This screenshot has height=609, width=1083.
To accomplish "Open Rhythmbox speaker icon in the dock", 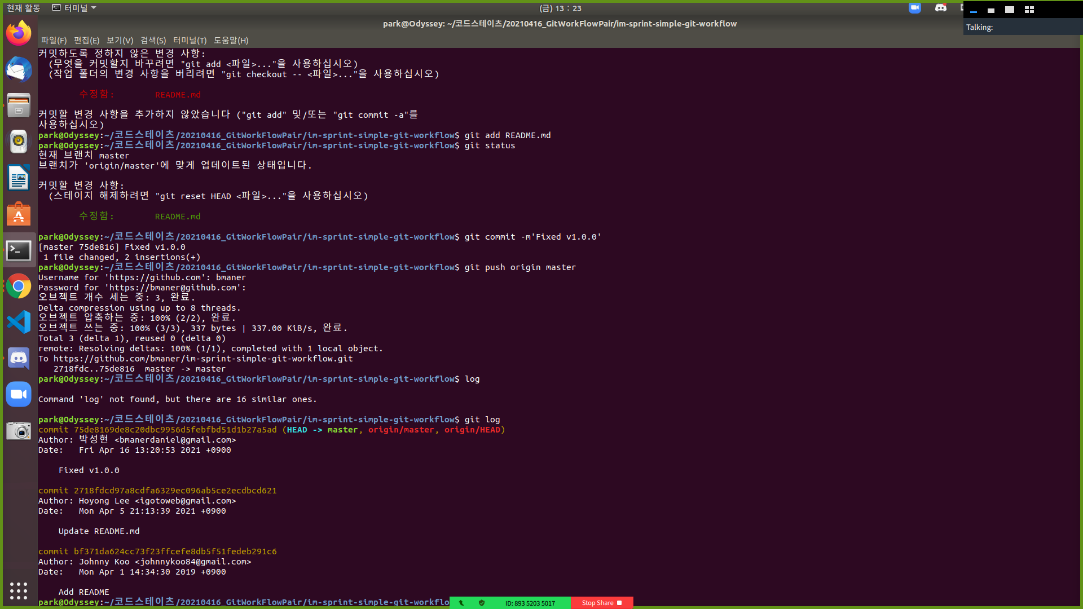I will click(19, 142).
